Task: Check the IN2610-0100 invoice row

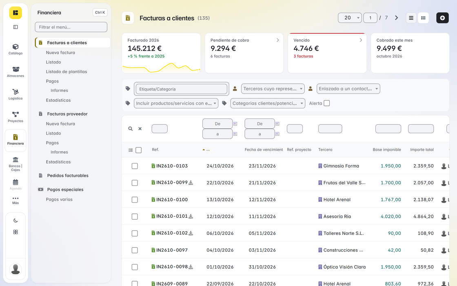Action: coord(135,200)
